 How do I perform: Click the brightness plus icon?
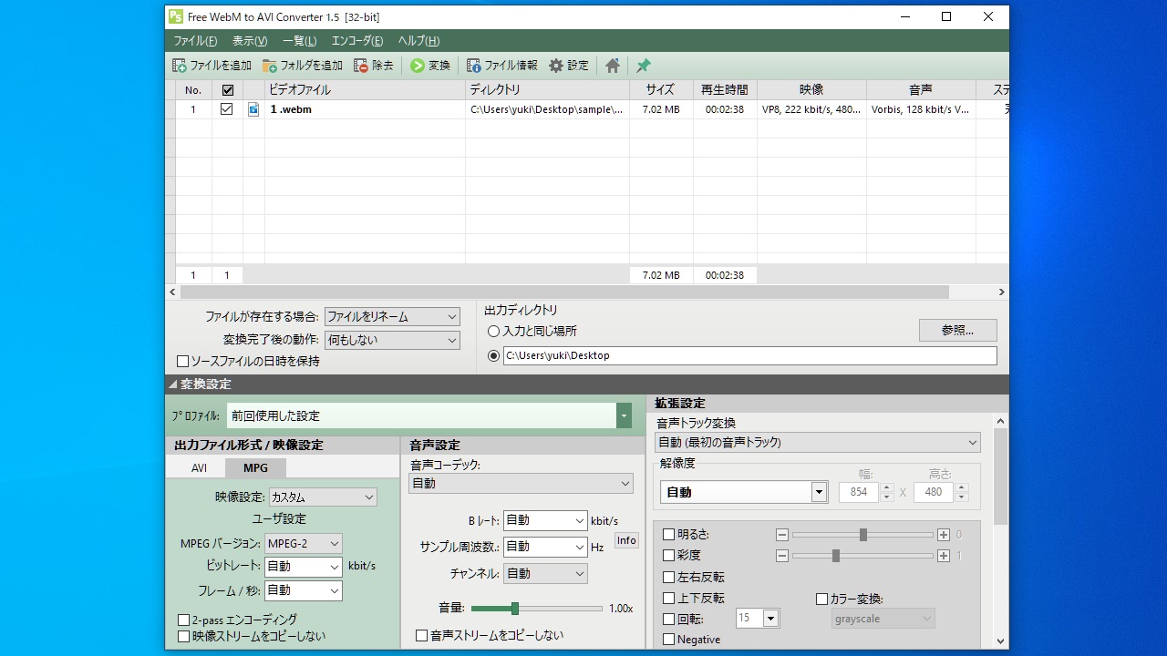point(944,535)
